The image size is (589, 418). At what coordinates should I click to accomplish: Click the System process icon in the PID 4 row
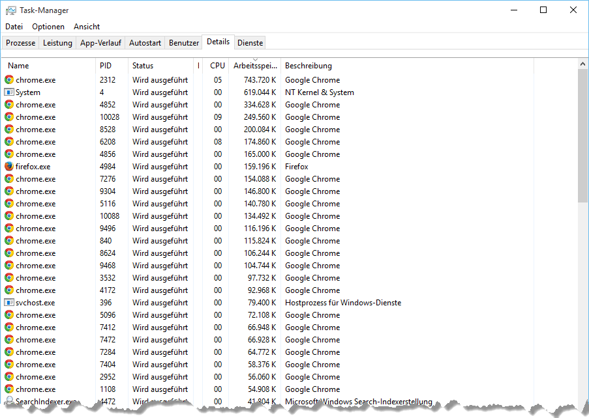click(x=9, y=92)
